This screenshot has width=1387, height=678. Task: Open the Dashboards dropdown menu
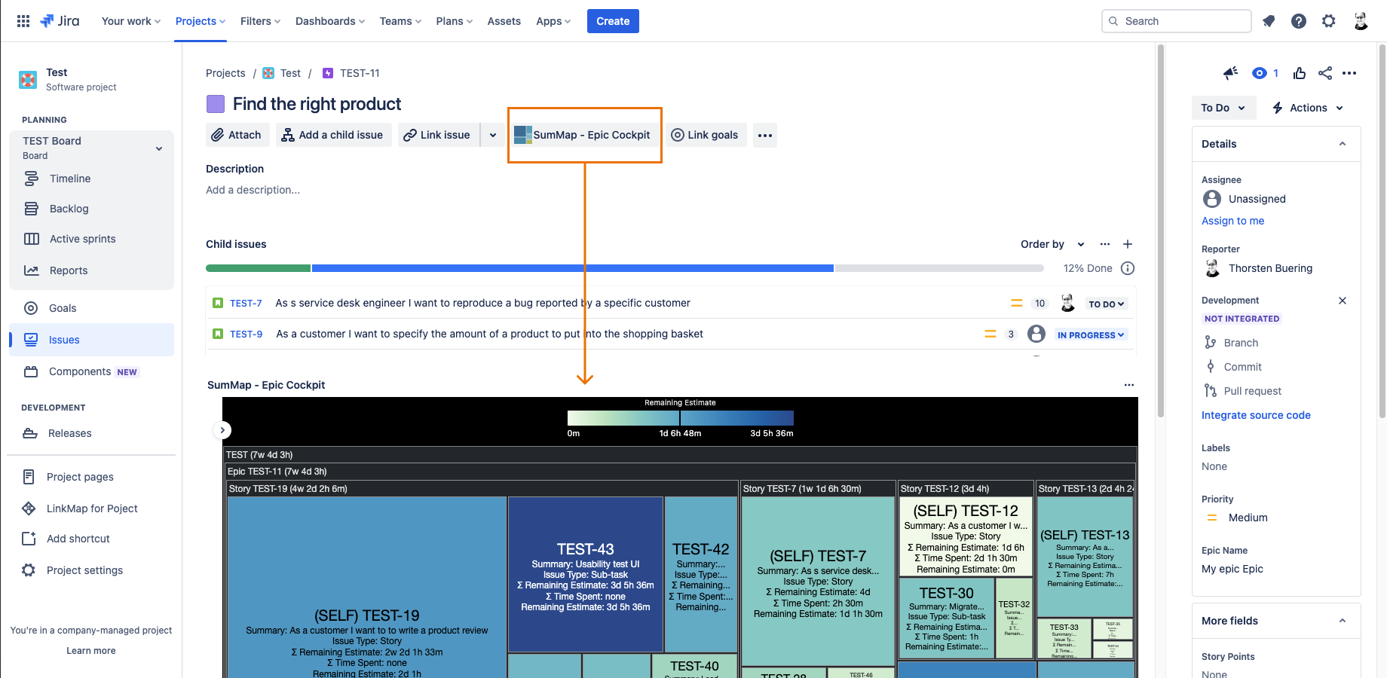330,21
